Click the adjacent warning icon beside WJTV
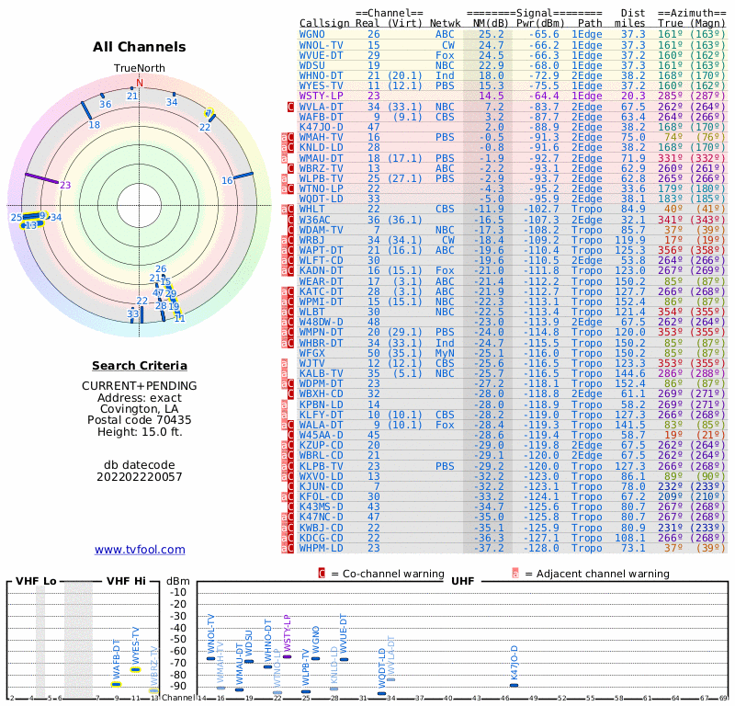Screen dimensions: 735x706 (x=284, y=363)
